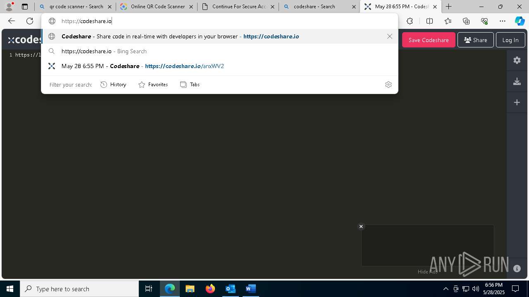
Task: Open Windows Start menu
Action: point(10,289)
